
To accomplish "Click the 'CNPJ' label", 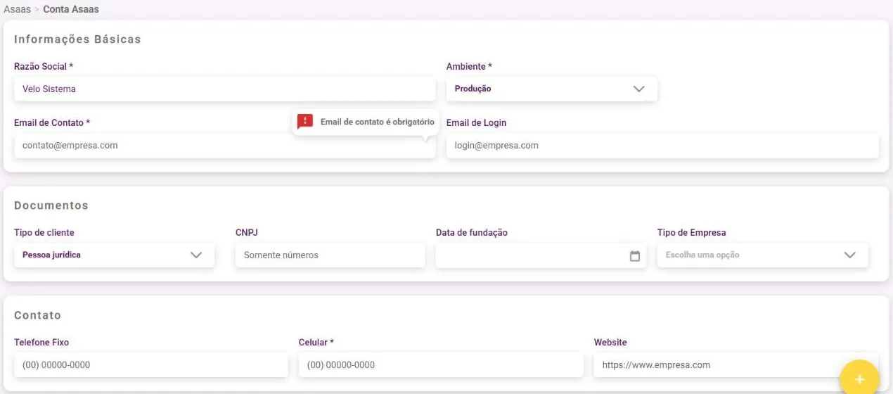I will tap(248, 232).
